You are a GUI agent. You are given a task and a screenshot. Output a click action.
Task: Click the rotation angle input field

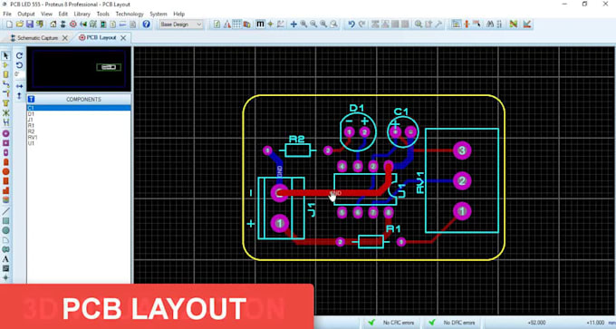click(19, 74)
